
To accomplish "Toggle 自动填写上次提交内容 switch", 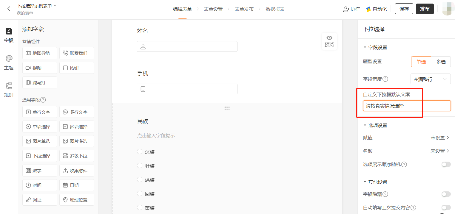I will pos(446,207).
